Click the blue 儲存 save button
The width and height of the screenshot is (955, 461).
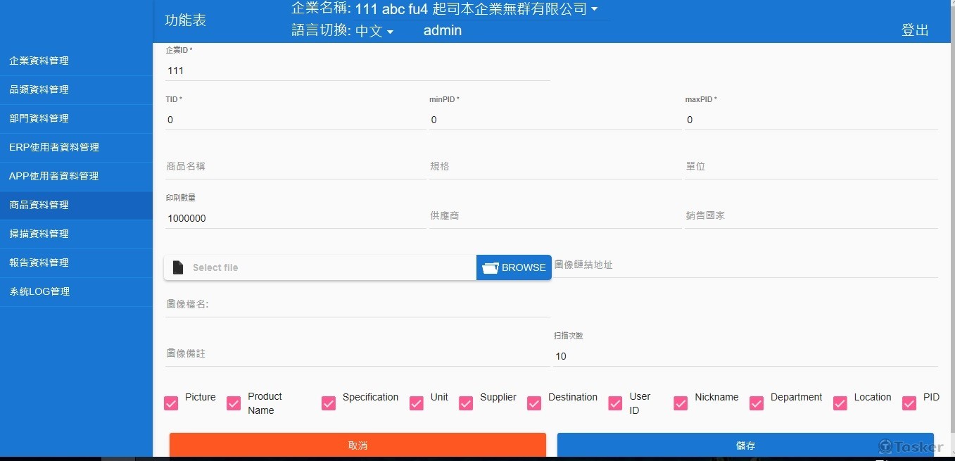(x=745, y=446)
